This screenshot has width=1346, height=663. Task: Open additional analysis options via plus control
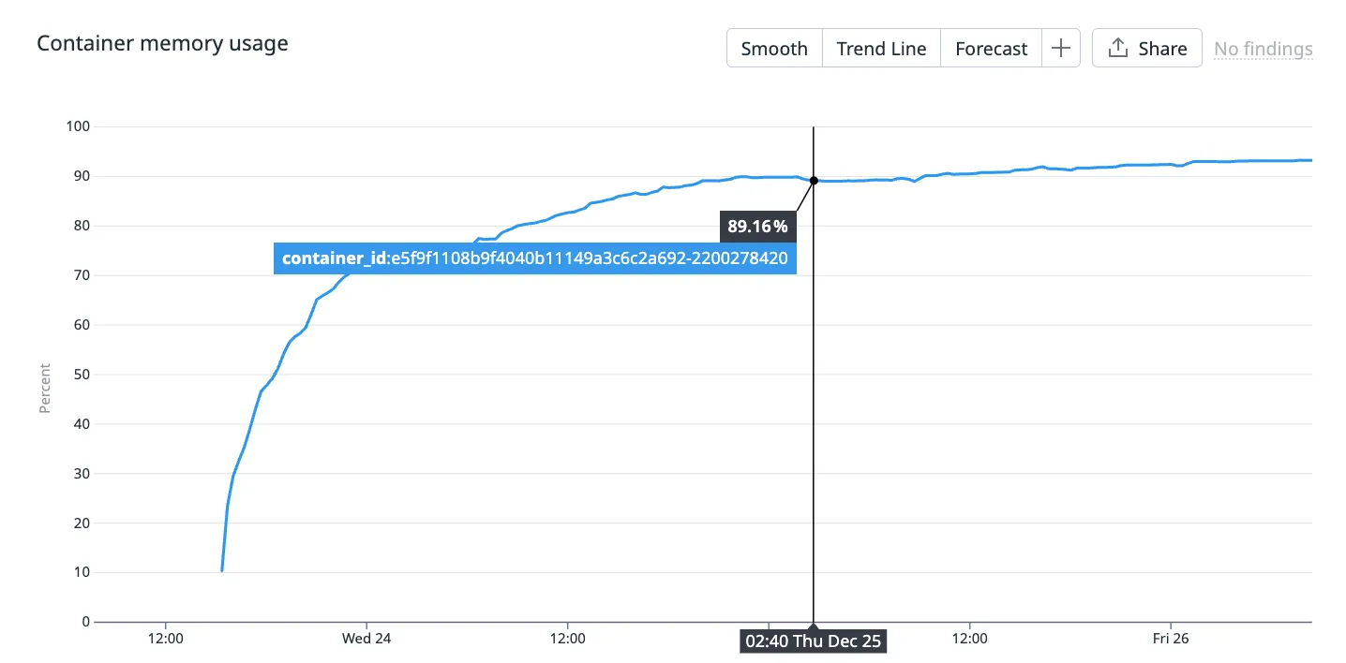[1062, 47]
